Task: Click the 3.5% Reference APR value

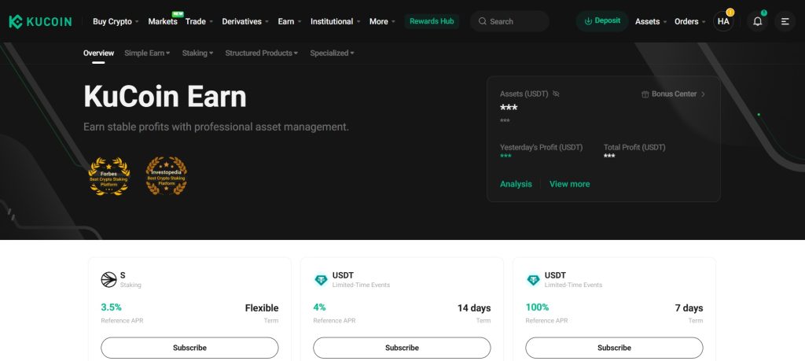Action: coord(112,307)
